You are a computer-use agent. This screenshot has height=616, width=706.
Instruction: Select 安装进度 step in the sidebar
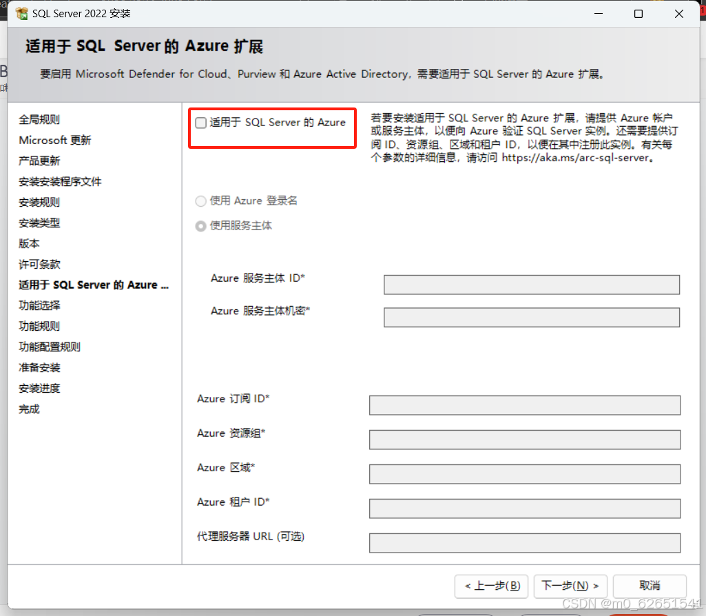[x=39, y=388]
